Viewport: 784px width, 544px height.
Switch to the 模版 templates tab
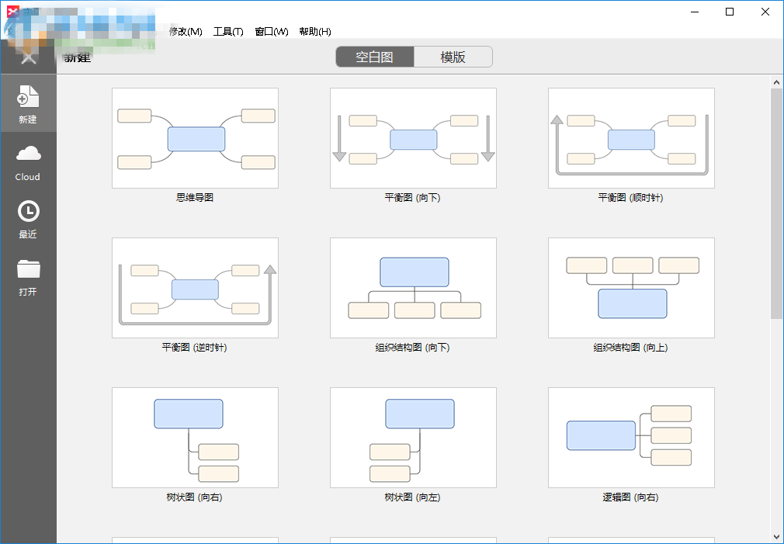(x=453, y=56)
